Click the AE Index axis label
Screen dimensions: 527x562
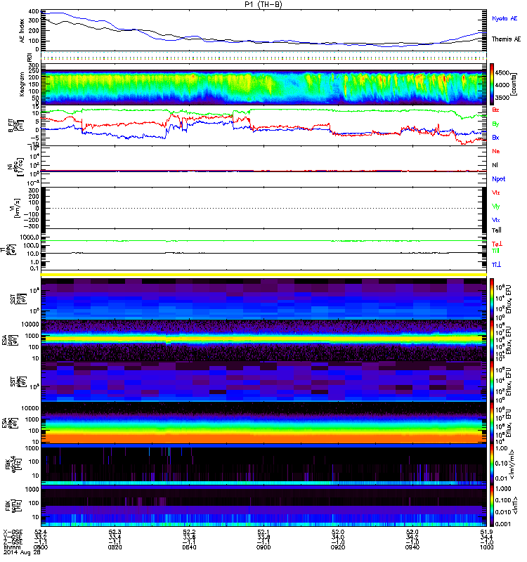pyautogui.click(x=21, y=30)
